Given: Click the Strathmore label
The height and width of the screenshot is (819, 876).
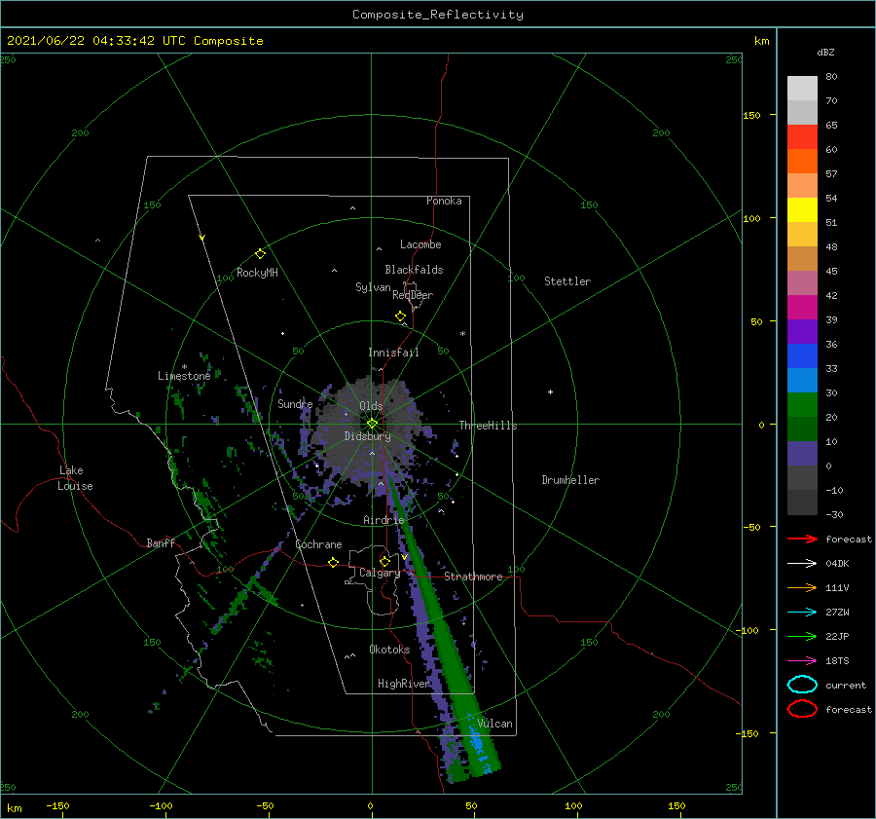Looking at the screenshot, I should (x=473, y=577).
